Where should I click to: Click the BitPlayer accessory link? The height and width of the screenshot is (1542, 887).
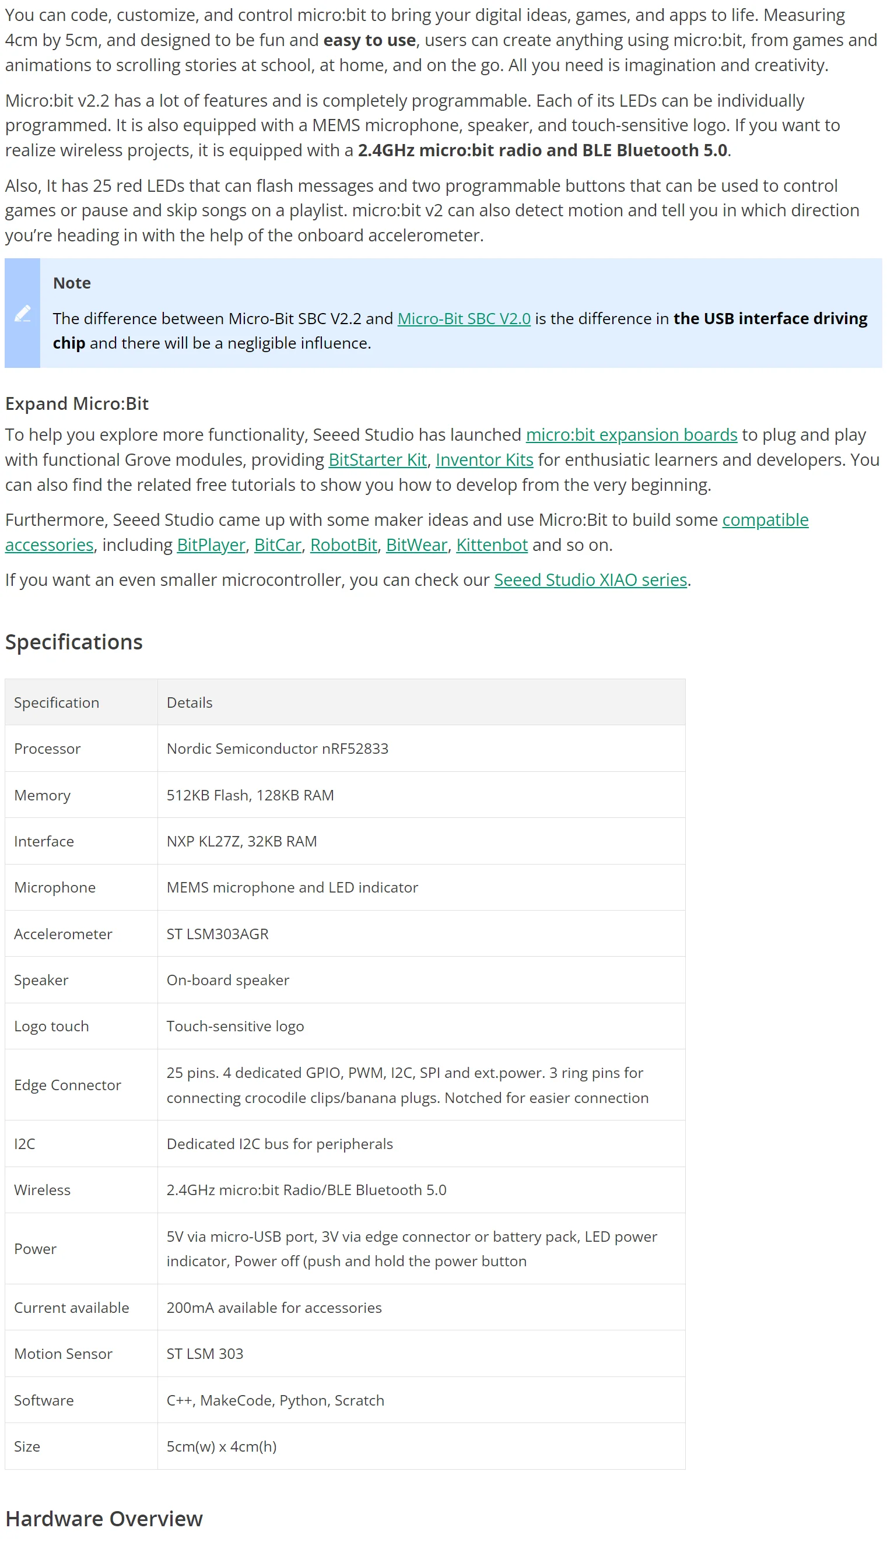pyautogui.click(x=211, y=545)
